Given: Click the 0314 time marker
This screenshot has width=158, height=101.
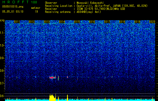Looking at the screenshot, I should [62, 22].
